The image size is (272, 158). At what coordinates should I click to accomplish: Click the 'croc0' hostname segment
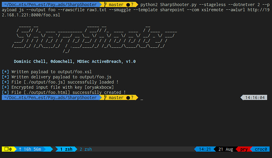261,149
